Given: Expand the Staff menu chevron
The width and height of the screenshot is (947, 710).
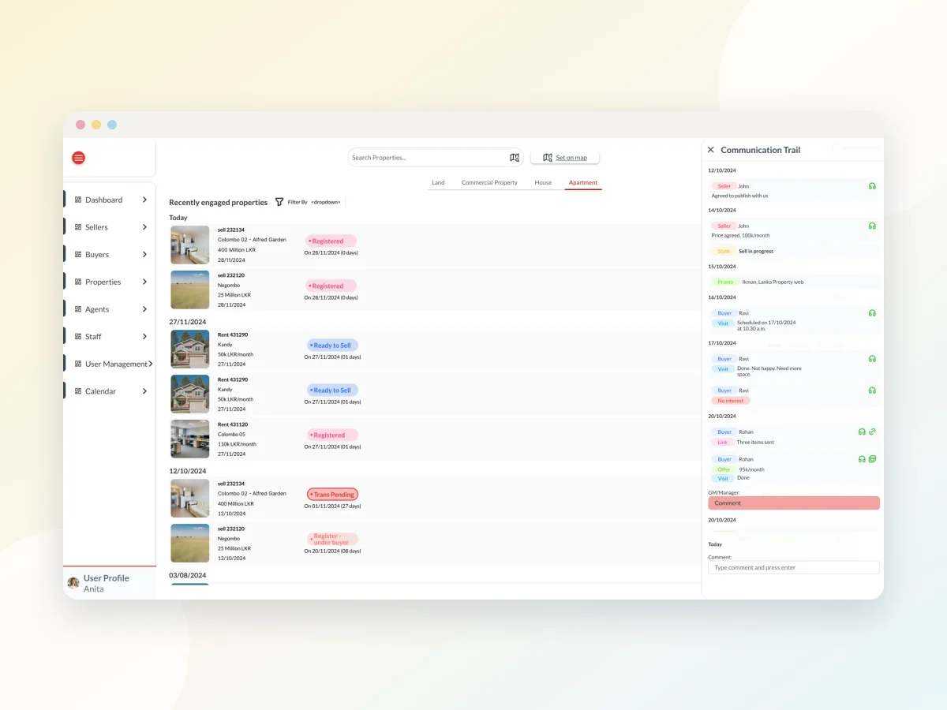Looking at the screenshot, I should click(144, 337).
